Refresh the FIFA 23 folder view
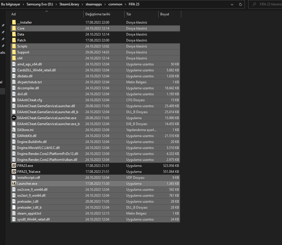 (241, 4)
